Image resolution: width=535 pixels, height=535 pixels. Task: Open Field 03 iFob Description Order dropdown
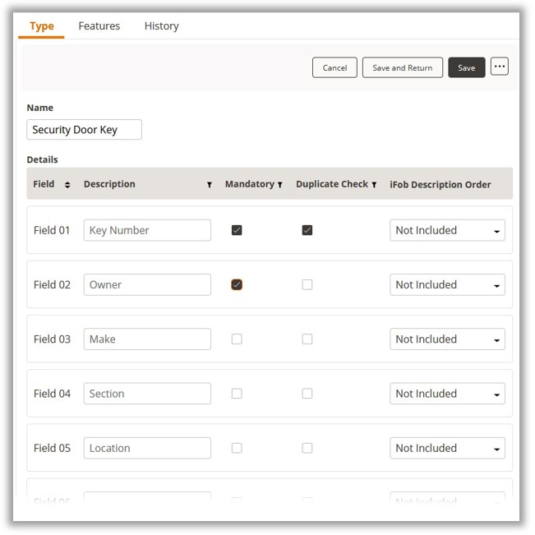point(447,339)
